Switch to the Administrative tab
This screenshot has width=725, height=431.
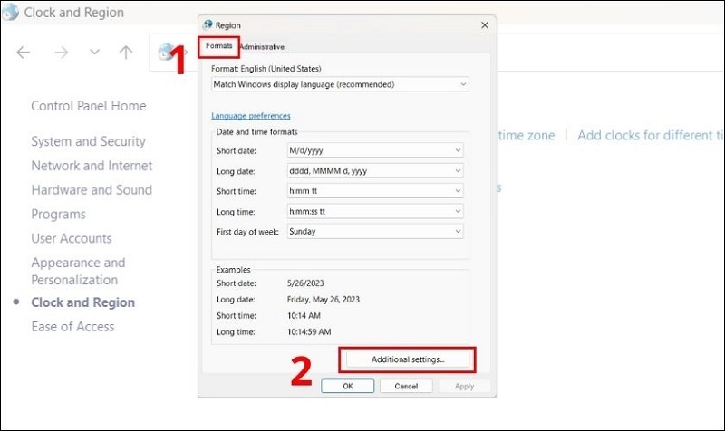pos(262,46)
